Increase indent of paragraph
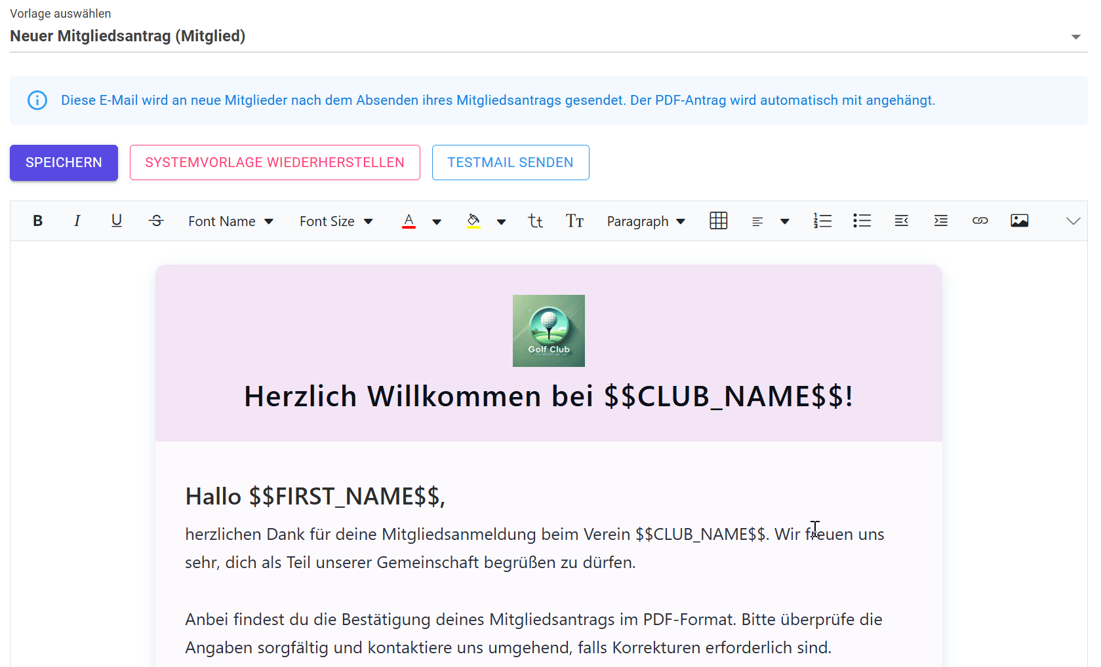This screenshot has height=667, width=1101. point(941,221)
